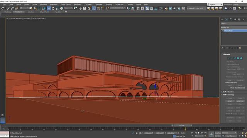Viewport: 247px width, 138px height.
Task: Collapse the Selection rollout
Action: pyautogui.click(x=227, y=54)
